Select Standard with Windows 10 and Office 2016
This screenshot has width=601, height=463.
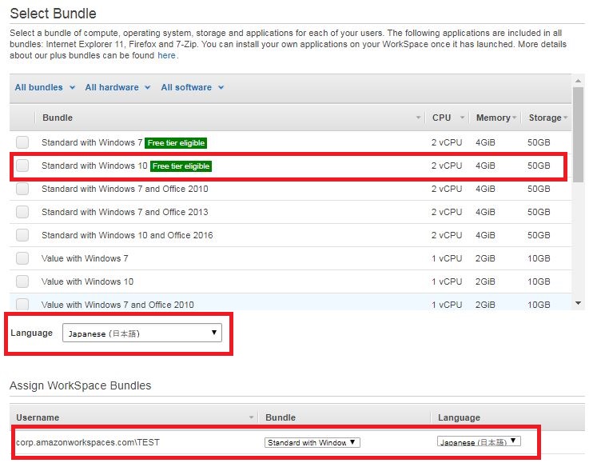[x=22, y=235]
